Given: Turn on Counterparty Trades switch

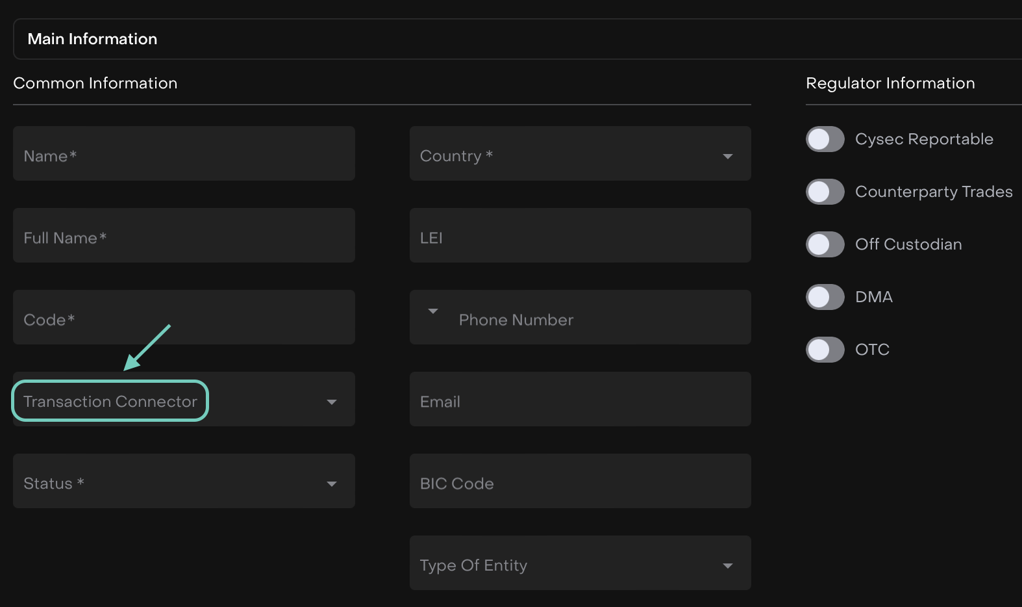Looking at the screenshot, I should point(825,192).
